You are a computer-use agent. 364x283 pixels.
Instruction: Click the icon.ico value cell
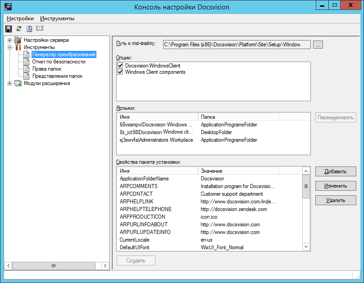[209, 217]
